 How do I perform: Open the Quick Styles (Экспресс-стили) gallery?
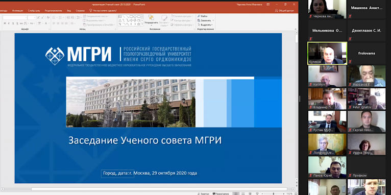164,20
